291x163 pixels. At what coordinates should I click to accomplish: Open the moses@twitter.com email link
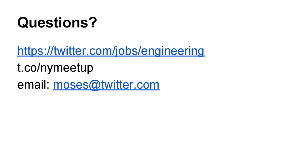click(x=106, y=85)
